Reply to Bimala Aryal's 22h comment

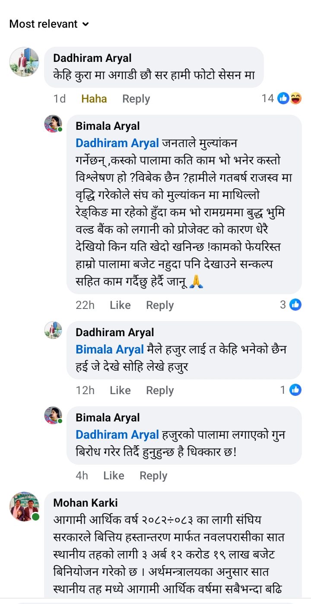tap(160, 305)
